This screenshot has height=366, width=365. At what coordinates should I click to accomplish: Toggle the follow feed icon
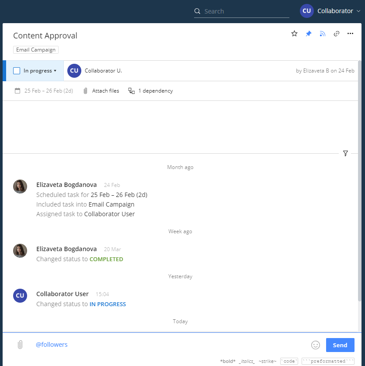click(x=323, y=34)
